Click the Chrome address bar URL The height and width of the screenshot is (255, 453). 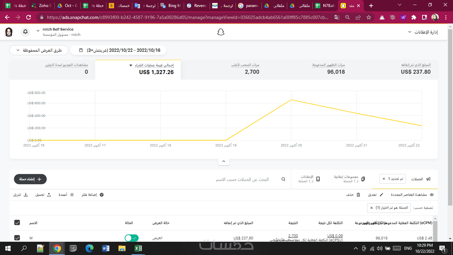click(x=188, y=17)
